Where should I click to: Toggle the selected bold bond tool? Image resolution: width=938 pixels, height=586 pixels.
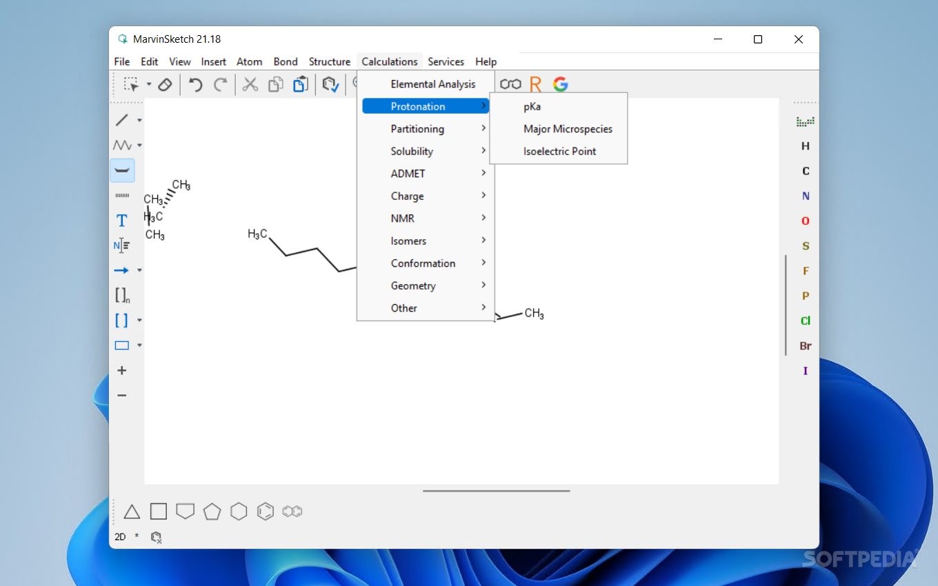122,170
